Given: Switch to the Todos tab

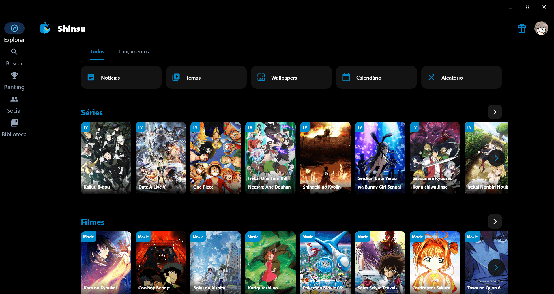Looking at the screenshot, I should [97, 52].
